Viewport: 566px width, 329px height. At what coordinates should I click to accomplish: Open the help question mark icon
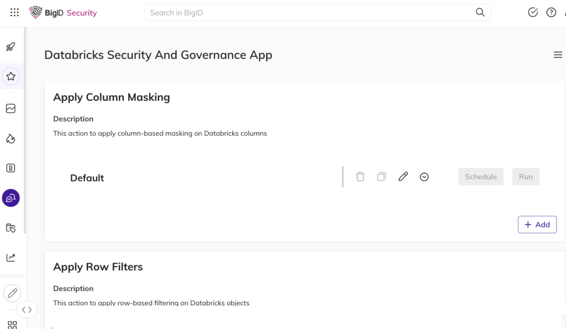[x=551, y=12]
